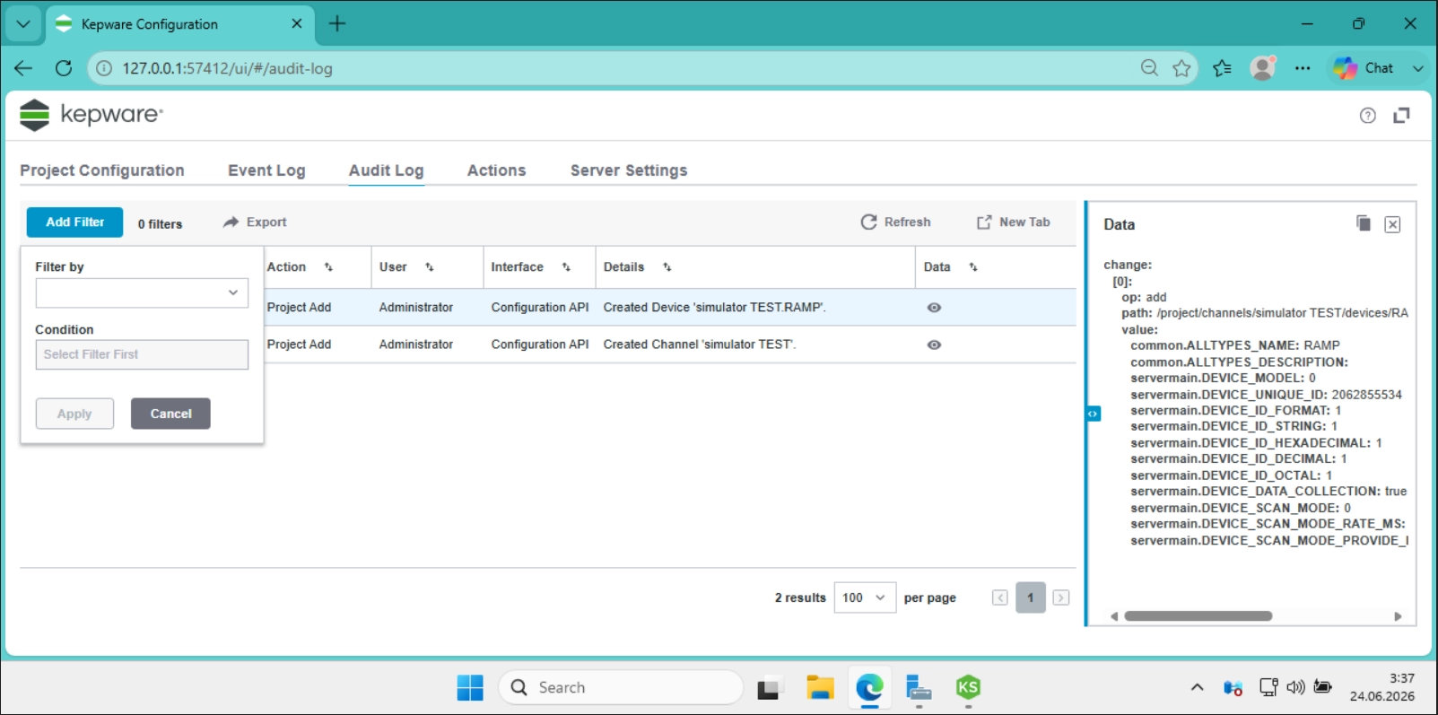Screen dimensions: 1438x715
Task: View site information icon in address bar
Action: (104, 68)
